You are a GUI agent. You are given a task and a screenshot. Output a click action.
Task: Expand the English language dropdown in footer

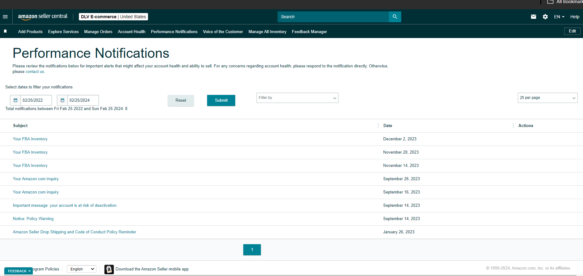click(82, 269)
